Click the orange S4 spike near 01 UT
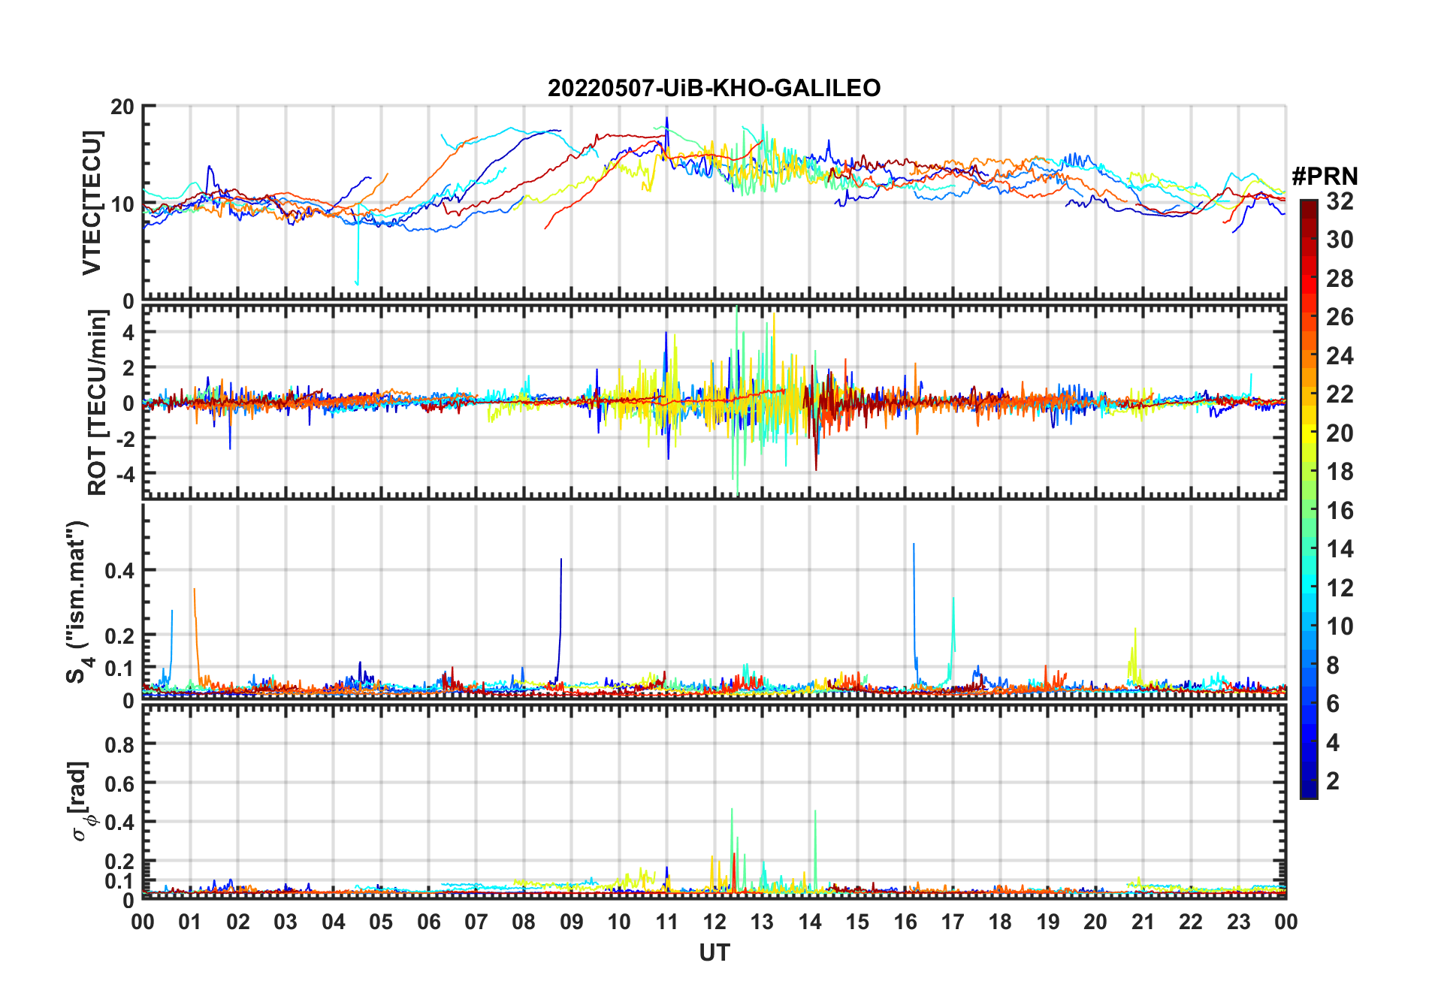The image size is (1429, 999). [x=196, y=631]
